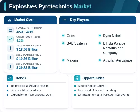Click the Maxam key player name
Viewport: 140px width, 112px height.
pos(72,60)
